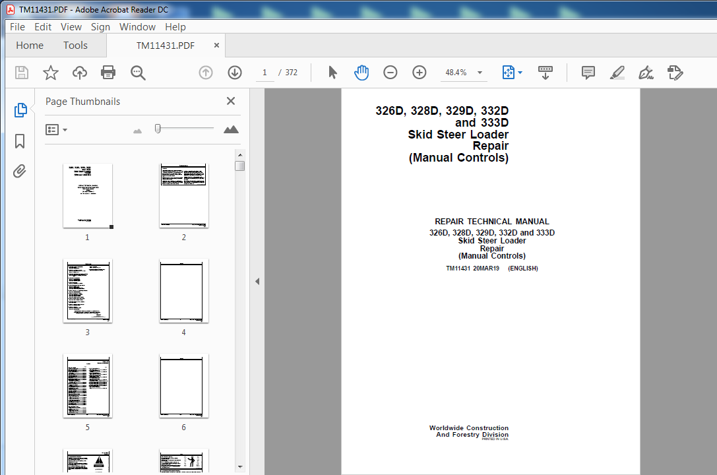
Task: Select the TM11431.PDF document tab
Action: pos(166,46)
